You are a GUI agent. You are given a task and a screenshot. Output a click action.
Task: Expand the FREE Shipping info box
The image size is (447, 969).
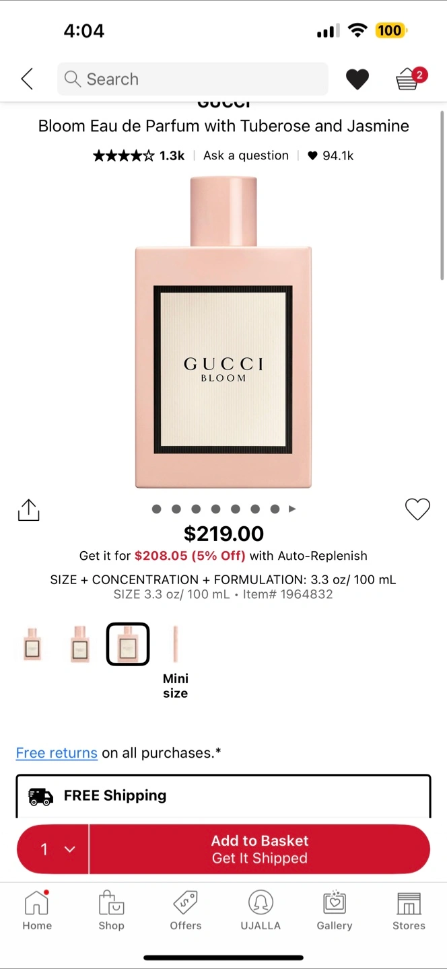pos(223,796)
